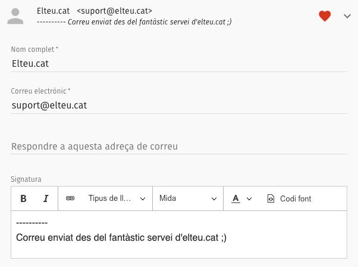Click the red heart default identity icon
358x267 pixels.
click(x=325, y=16)
